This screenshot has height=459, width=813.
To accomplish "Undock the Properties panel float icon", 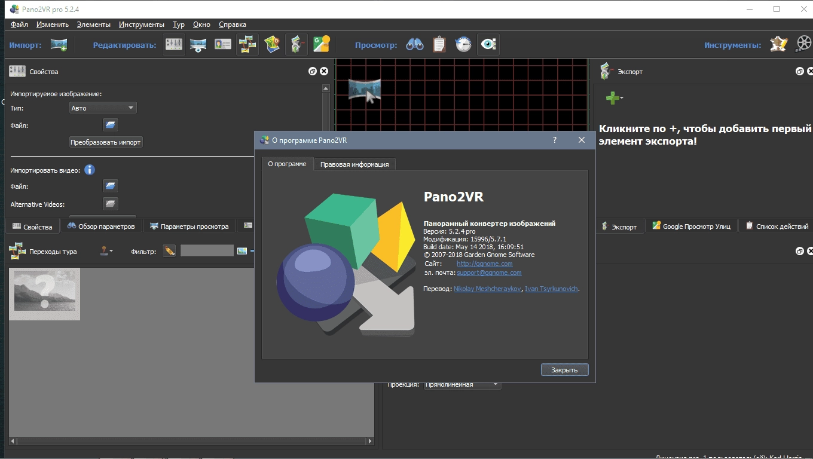I will tap(313, 71).
